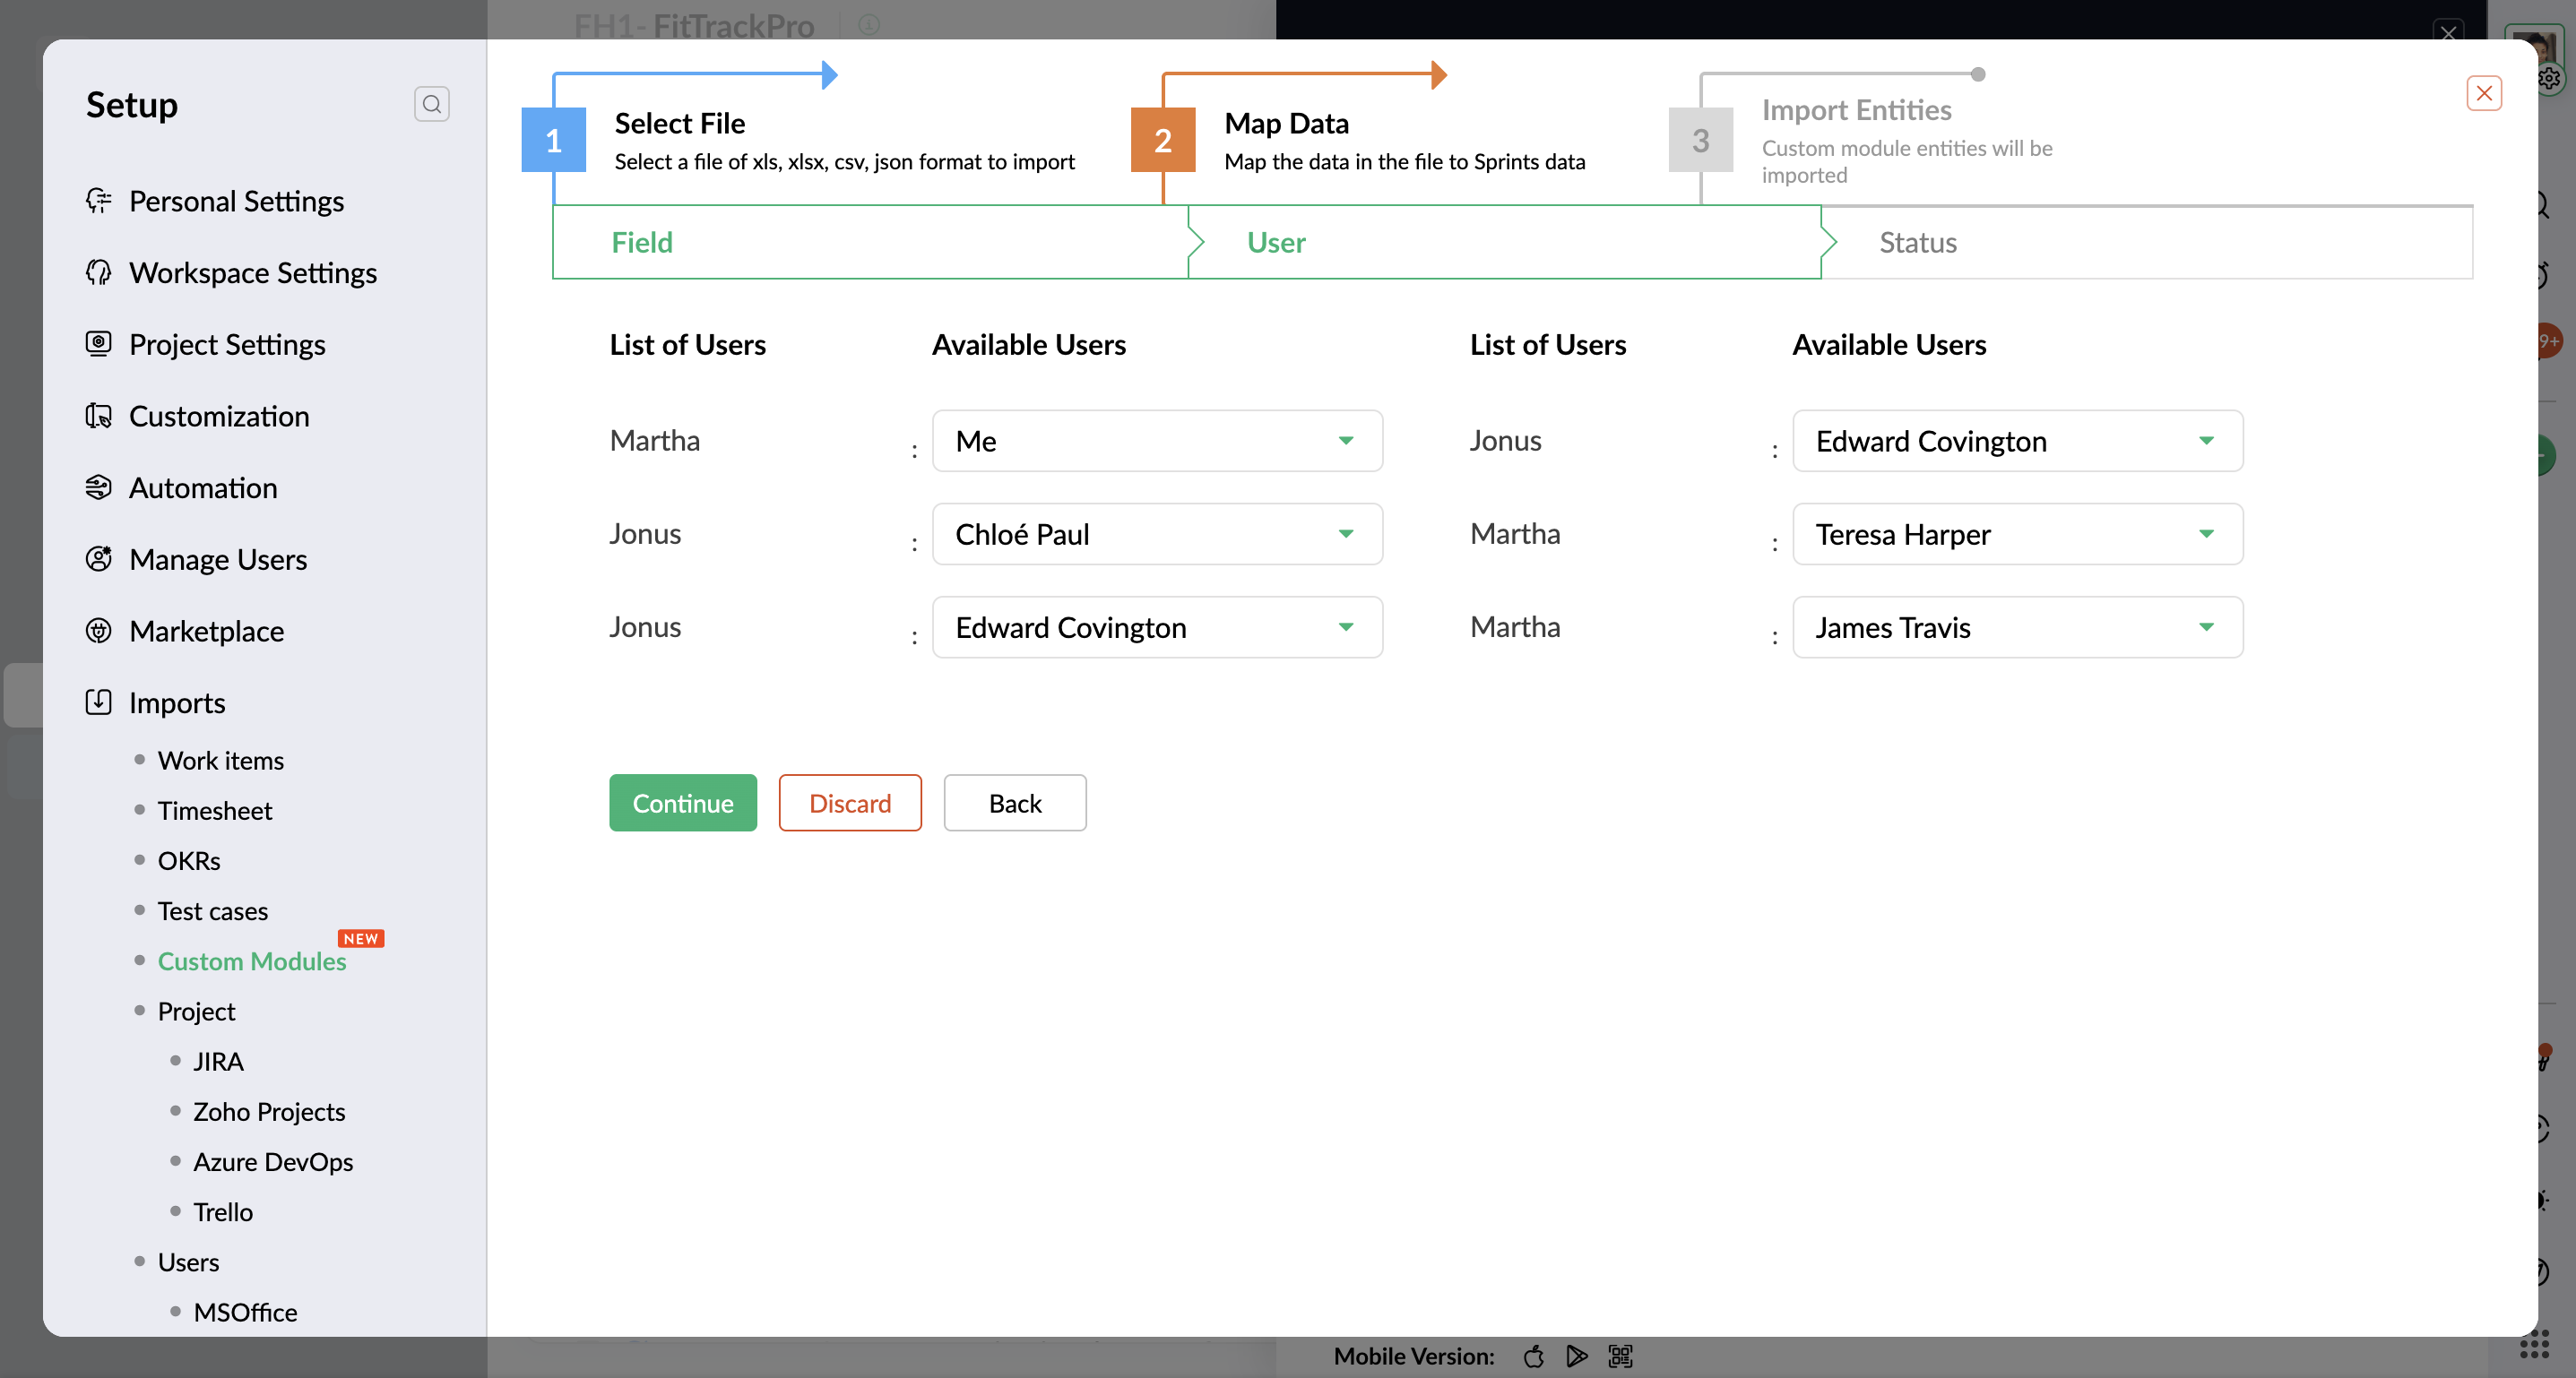
Task: Switch to the Status mapping tab
Action: pos(1916,242)
